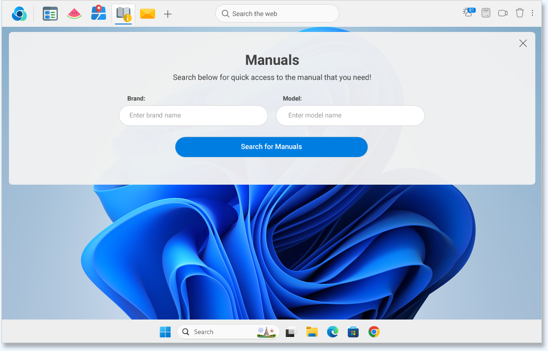Open File Explorer from the taskbar
548x351 pixels.
(312, 332)
